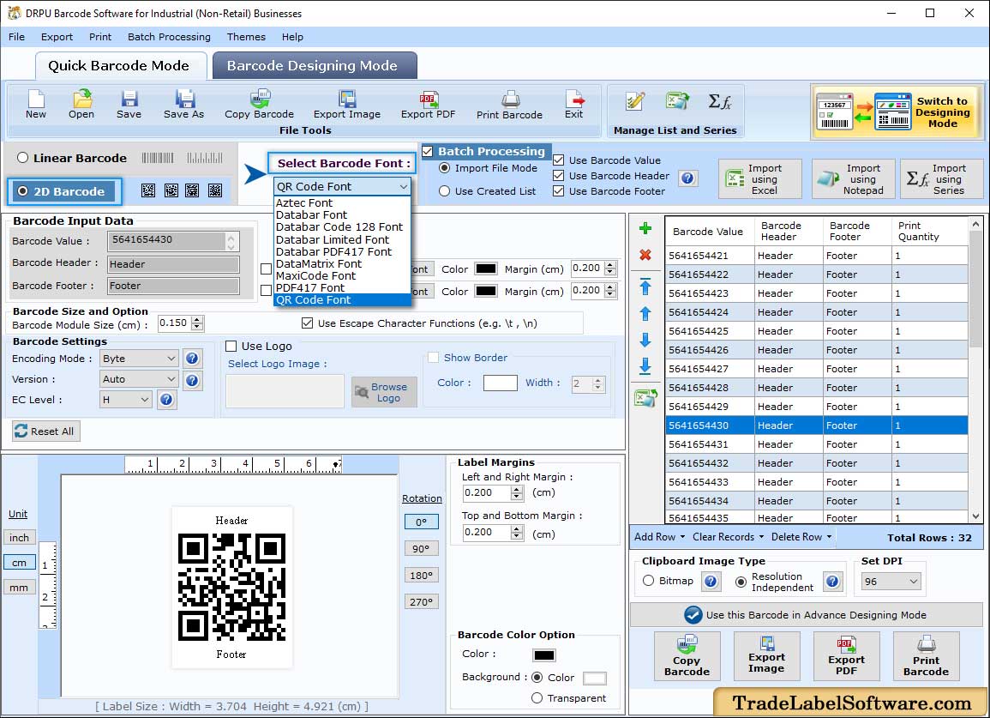This screenshot has width=990, height=718.
Task: Click the Reset All button
Action: (x=45, y=431)
